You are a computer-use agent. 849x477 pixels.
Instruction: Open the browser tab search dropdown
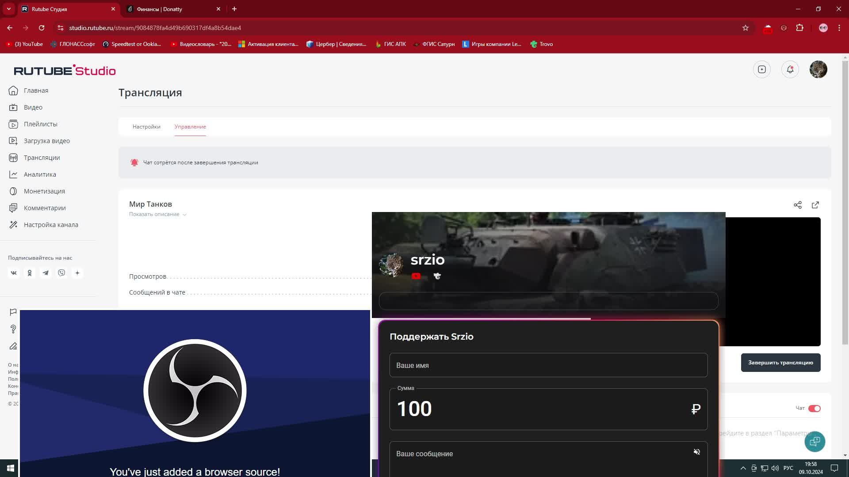coord(8,9)
